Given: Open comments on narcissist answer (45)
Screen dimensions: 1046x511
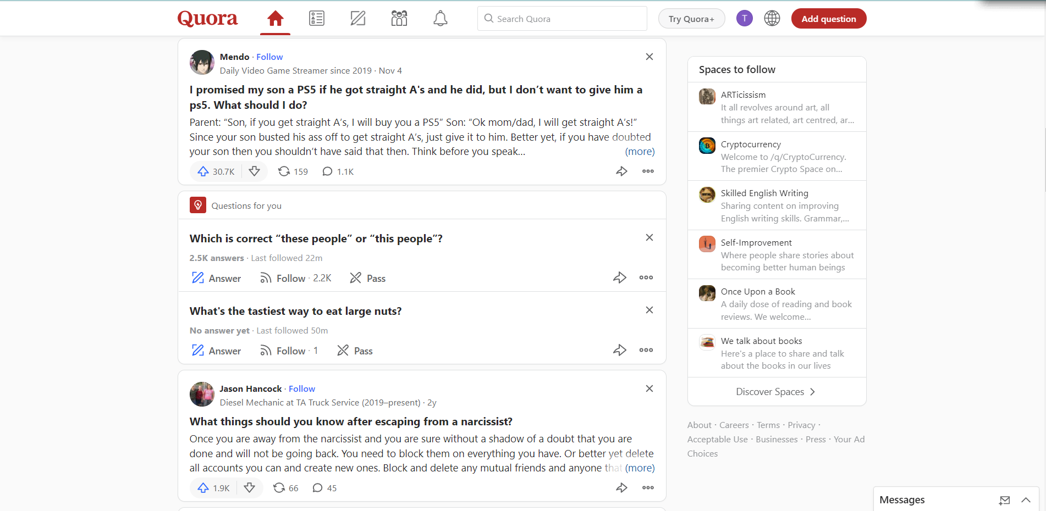Looking at the screenshot, I should [x=324, y=488].
